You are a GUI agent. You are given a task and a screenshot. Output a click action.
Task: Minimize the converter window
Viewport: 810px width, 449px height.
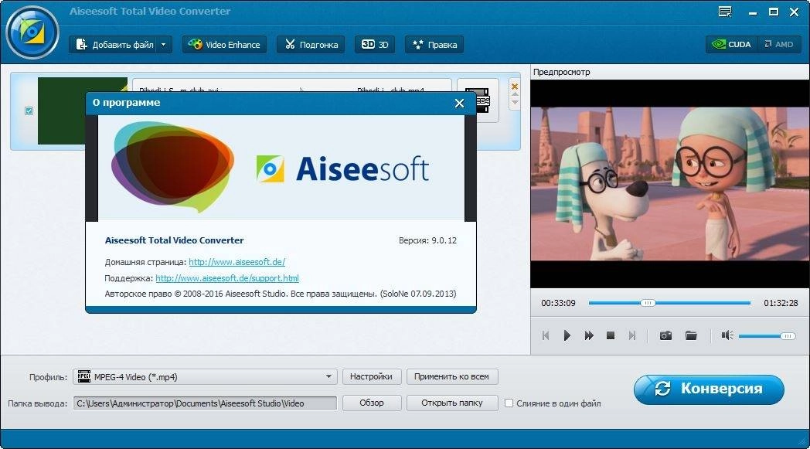753,12
